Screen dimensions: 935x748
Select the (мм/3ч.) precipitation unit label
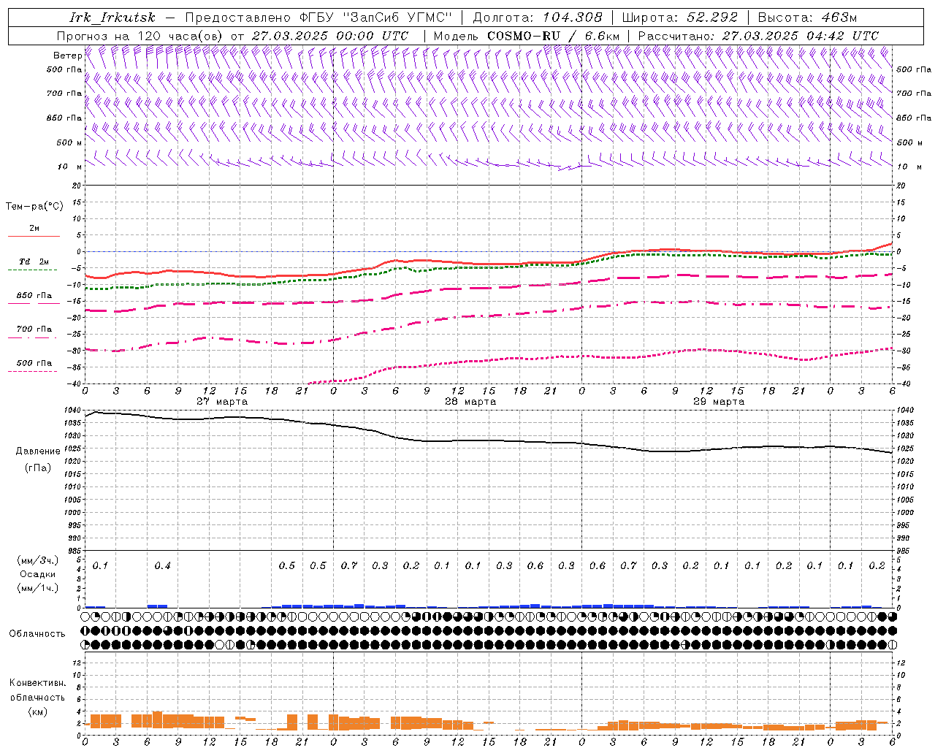click(38, 560)
